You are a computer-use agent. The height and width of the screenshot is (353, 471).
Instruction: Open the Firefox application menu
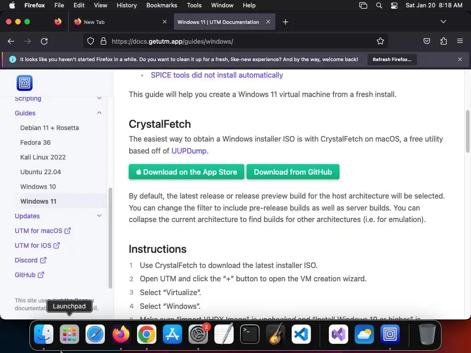460,41
